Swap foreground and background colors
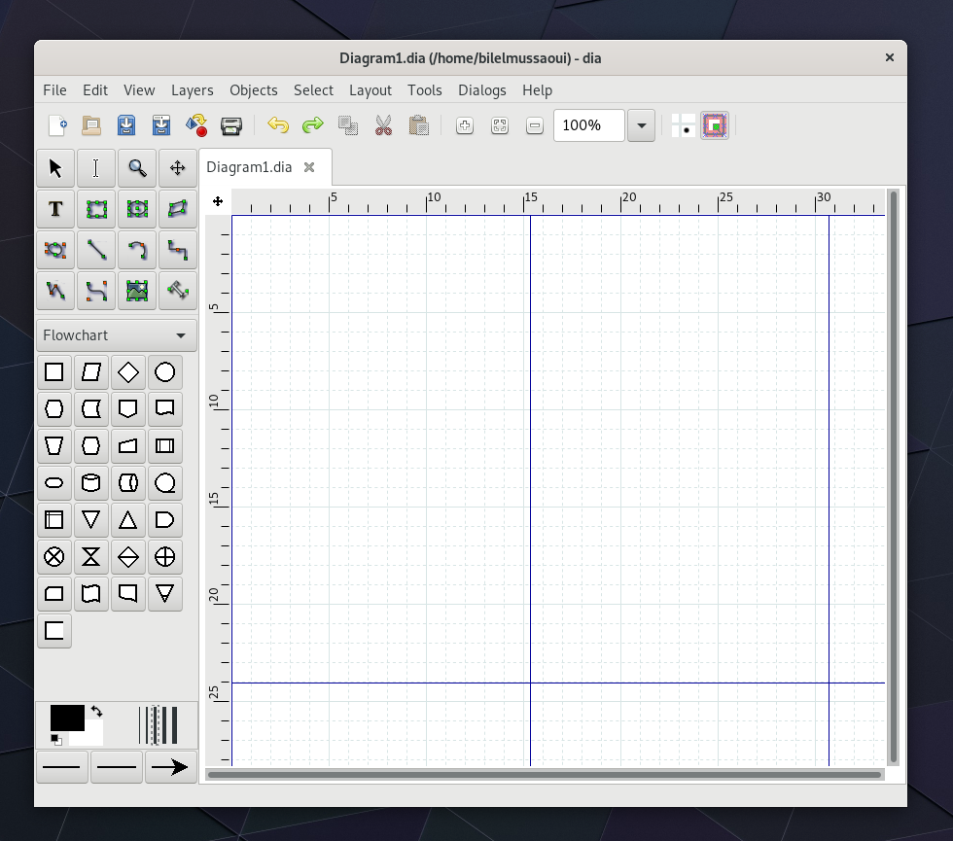 point(96,712)
